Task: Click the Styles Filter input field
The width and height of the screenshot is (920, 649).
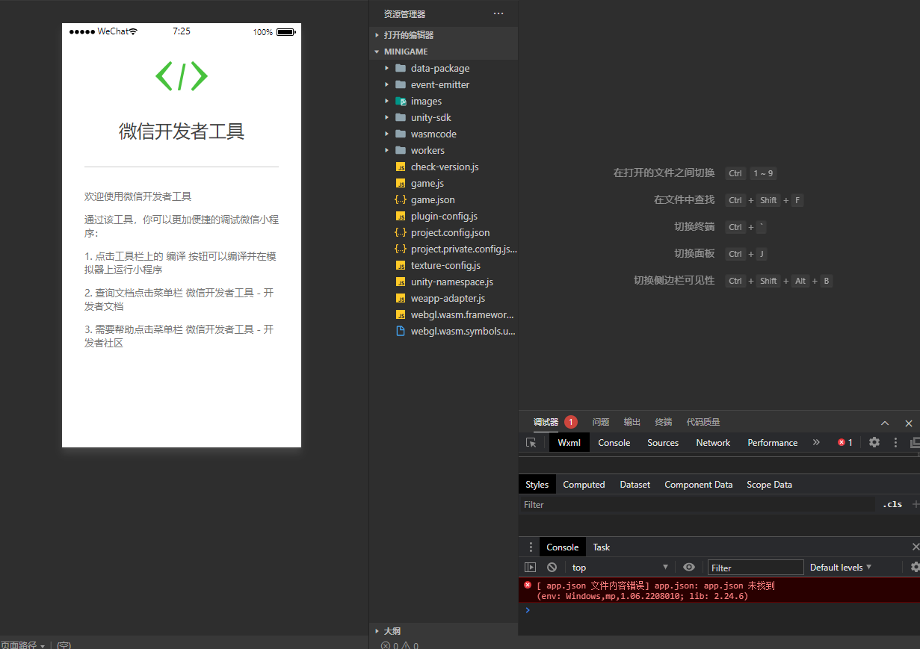Action: 697,504
